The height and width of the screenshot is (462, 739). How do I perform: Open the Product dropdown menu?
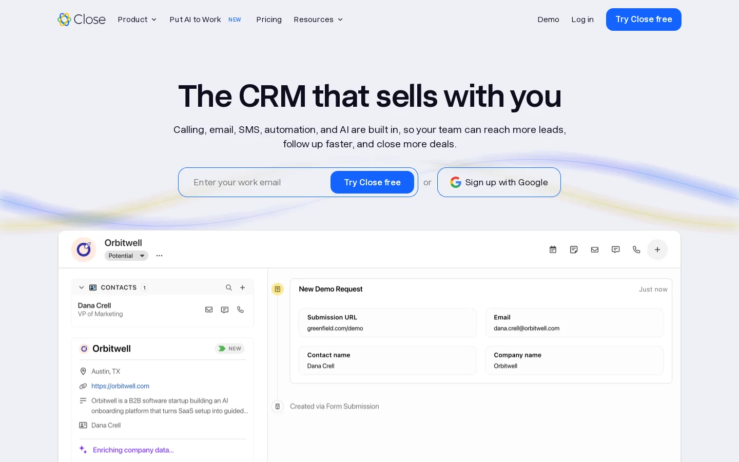tap(137, 20)
